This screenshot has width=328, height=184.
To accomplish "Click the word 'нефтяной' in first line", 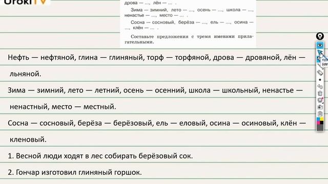I will 57,57.
